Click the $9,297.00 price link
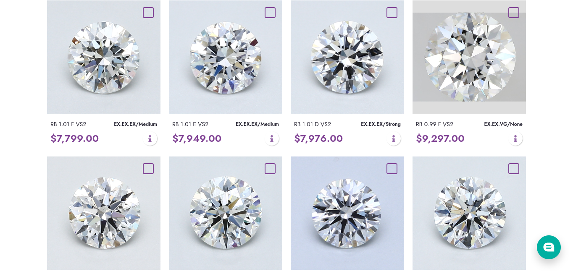 coord(440,138)
